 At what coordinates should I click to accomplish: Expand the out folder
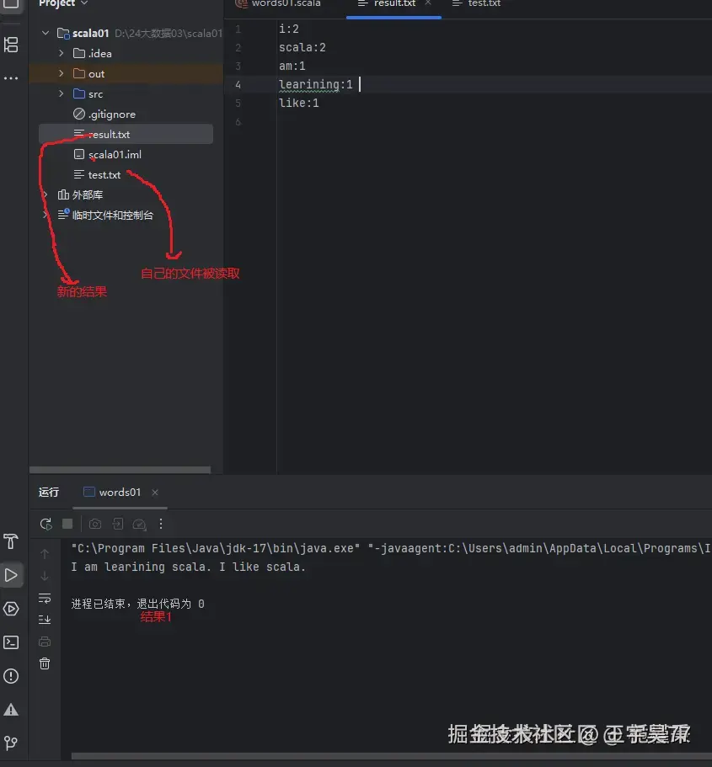click(62, 73)
